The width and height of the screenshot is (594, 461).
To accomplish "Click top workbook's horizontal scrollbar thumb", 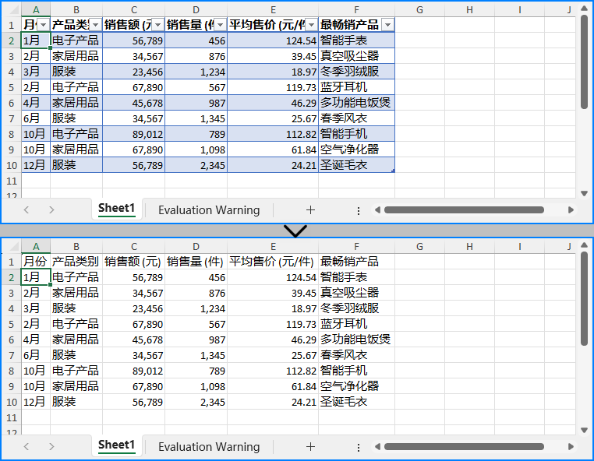I will point(464,210).
